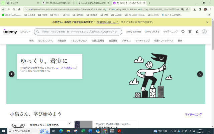Show the previous banner slide
Viewport: 214px width, 134px height.
(12, 74)
